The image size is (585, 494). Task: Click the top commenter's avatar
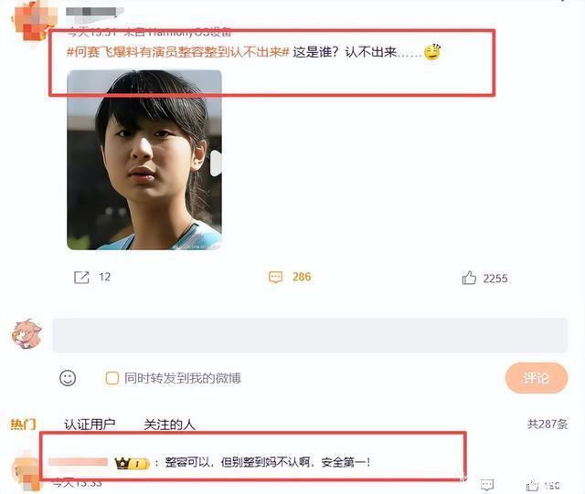click(x=27, y=474)
